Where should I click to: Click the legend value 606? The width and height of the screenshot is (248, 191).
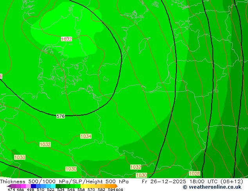tap(119, 189)
